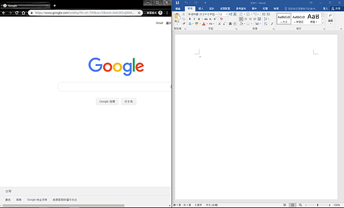Image resolution: width=344 pixels, height=208 pixels.
Task: Bookmark this page with the star icon
Action: point(139,13)
